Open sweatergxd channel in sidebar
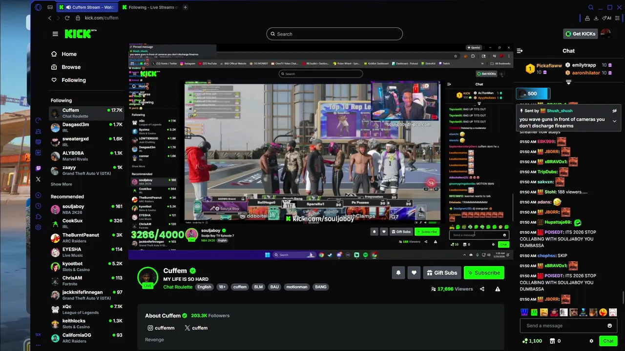Viewport: 625px width, 351px height. click(x=87, y=141)
